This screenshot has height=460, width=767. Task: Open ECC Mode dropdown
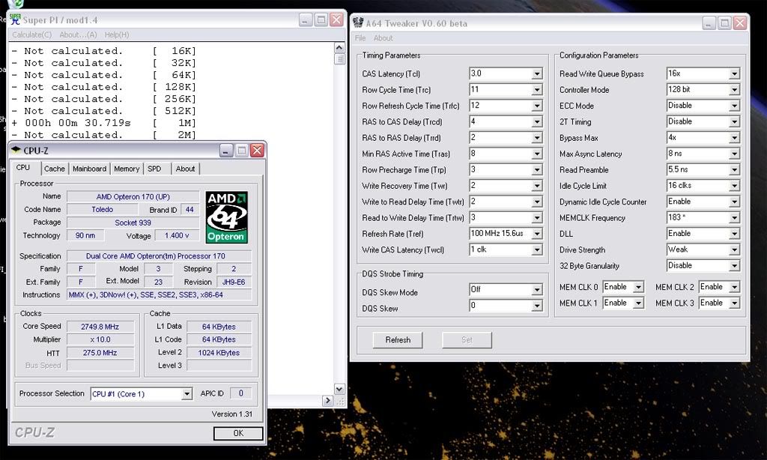click(734, 106)
